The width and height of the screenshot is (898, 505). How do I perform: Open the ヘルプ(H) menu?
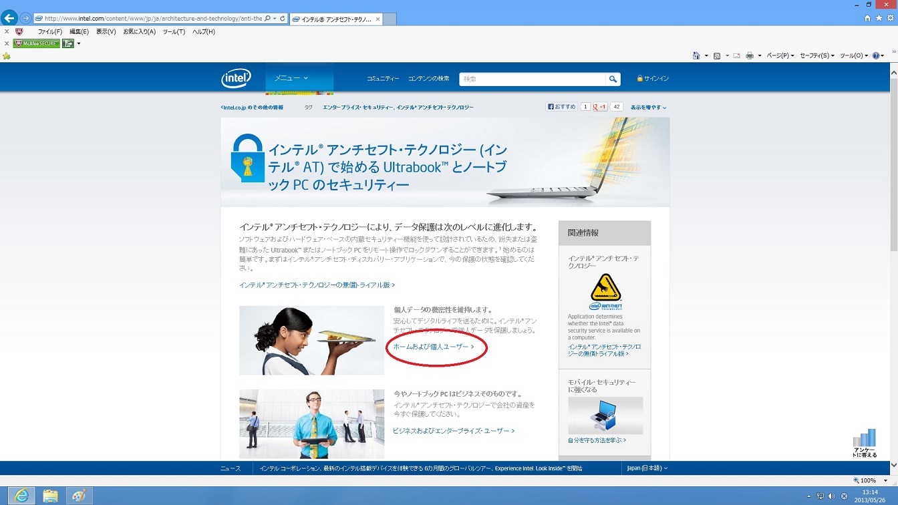204,31
